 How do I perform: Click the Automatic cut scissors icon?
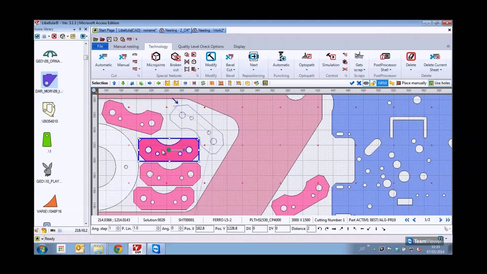pyautogui.click(x=103, y=57)
